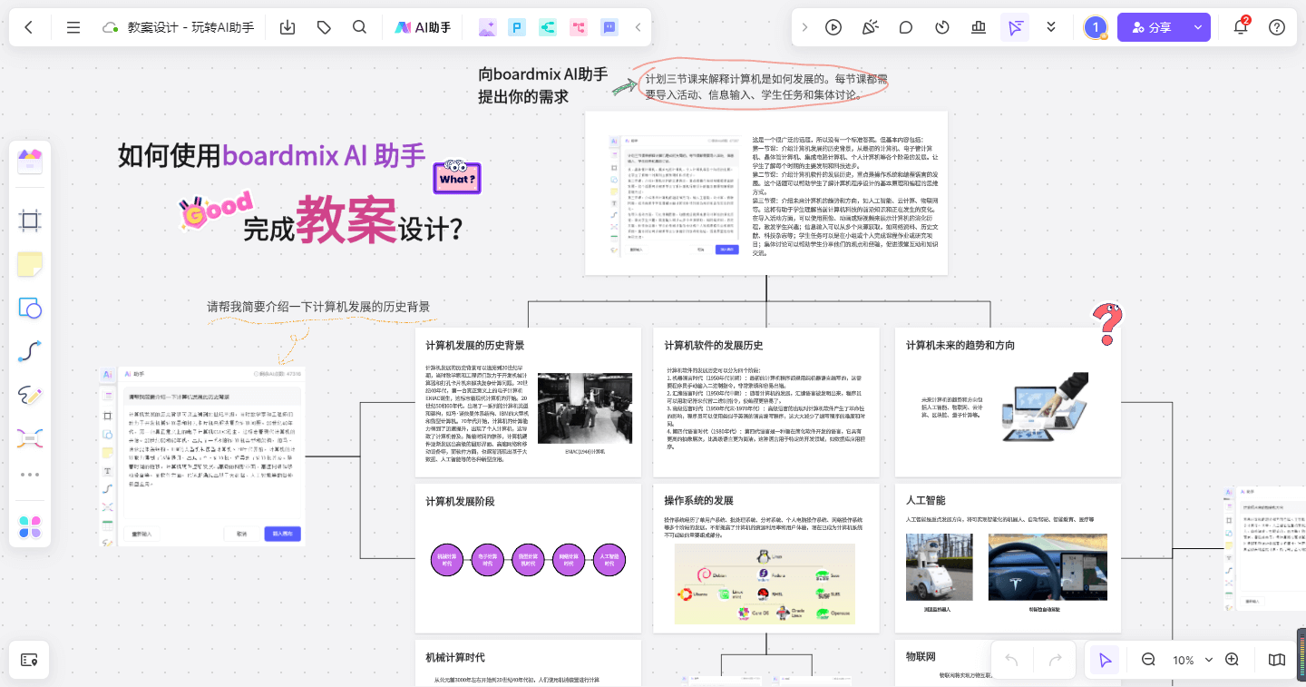1306x687 pixels.
Task: Select the connector line tool
Action: [30, 351]
